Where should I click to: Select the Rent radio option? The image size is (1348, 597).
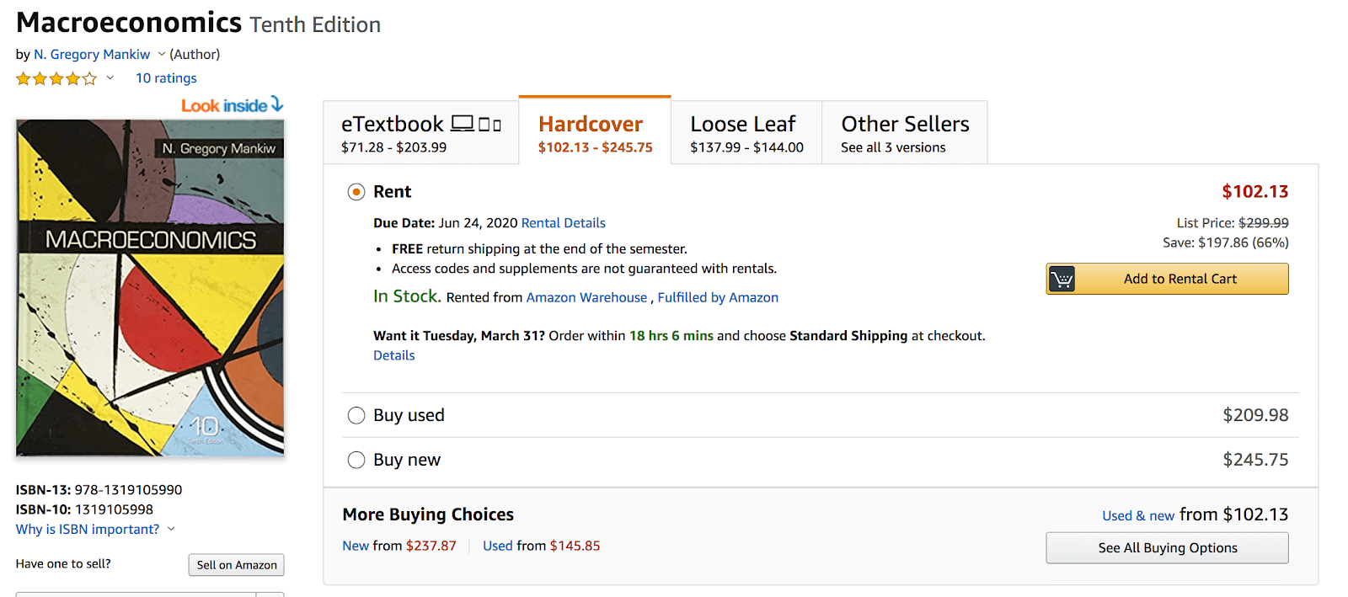pyautogui.click(x=356, y=192)
